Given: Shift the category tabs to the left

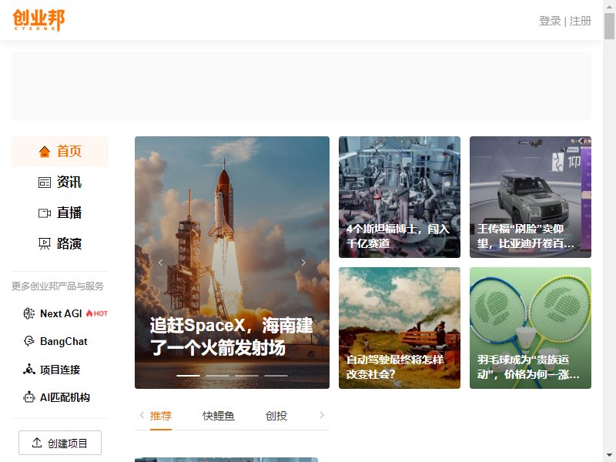Looking at the screenshot, I should [142, 415].
